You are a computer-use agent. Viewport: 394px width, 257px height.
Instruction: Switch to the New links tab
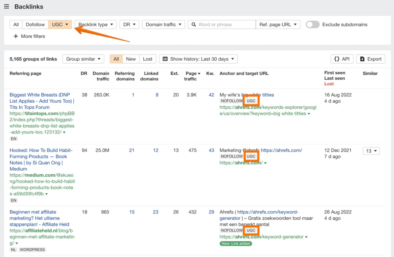tap(131, 59)
